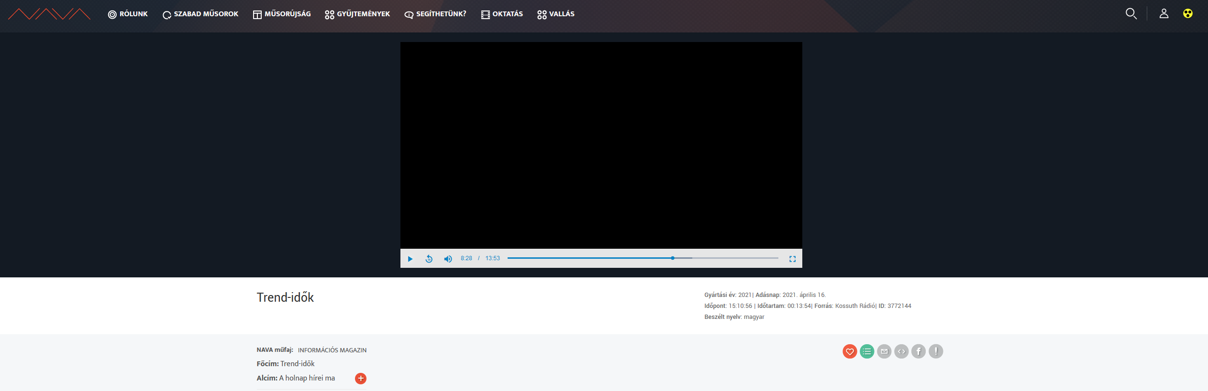The height and width of the screenshot is (391, 1208).
Task: Enter fullscreen mode in player
Action: pos(792,259)
